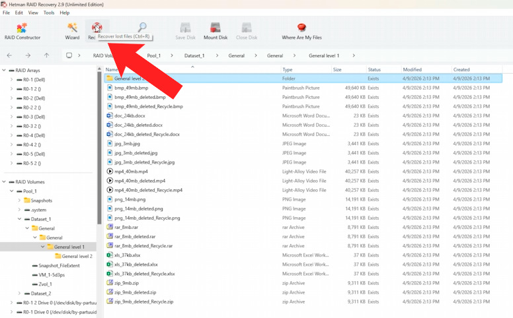Image resolution: width=513 pixels, height=318 pixels.
Task: Click the Dataset_1 breadcrumb segment
Action: point(194,55)
